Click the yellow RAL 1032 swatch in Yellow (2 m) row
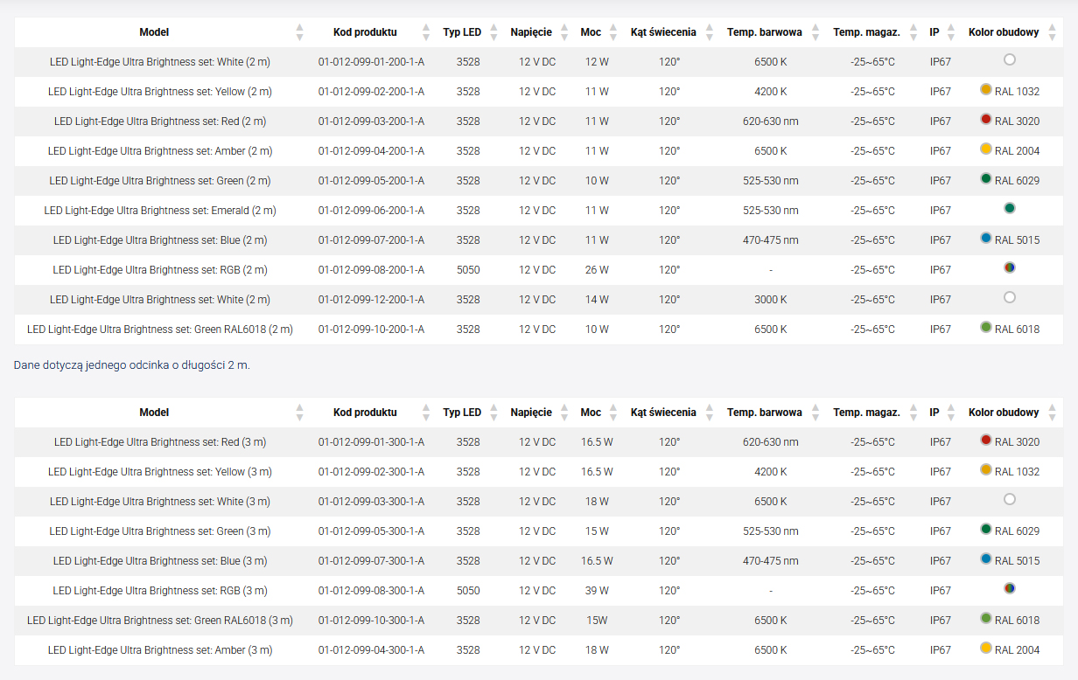 (x=986, y=89)
